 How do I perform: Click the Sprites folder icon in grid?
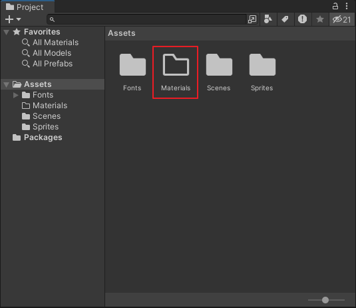click(x=262, y=65)
